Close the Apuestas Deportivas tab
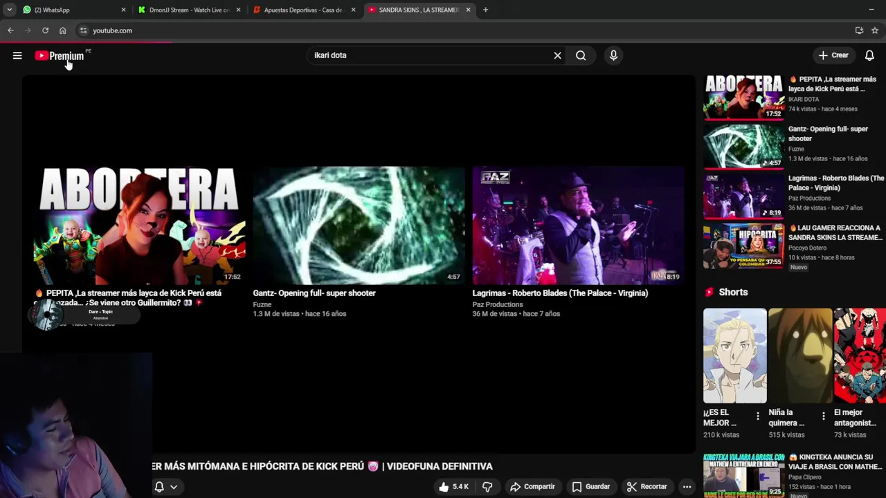Viewport: 886px width, 498px height. (x=354, y=10)
